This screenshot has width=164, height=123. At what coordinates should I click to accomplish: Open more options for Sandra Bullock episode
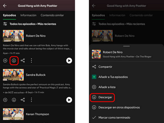pyautogui.click(x=31, y=100)
